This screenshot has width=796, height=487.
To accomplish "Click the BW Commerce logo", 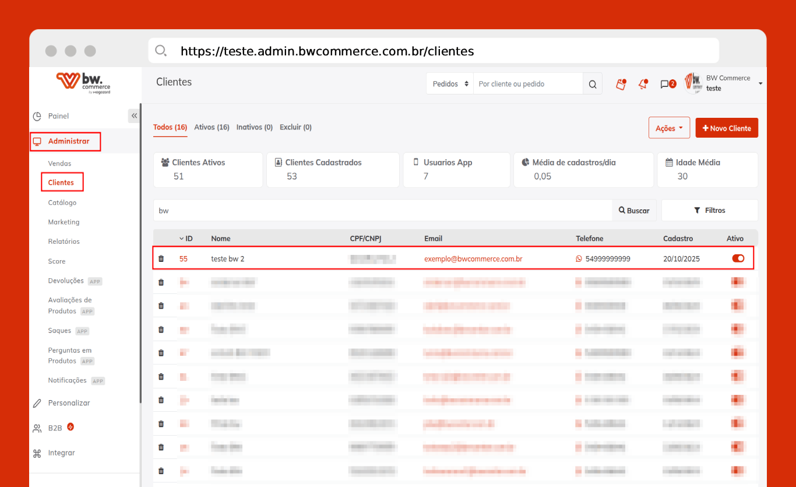I will point(83,82).
